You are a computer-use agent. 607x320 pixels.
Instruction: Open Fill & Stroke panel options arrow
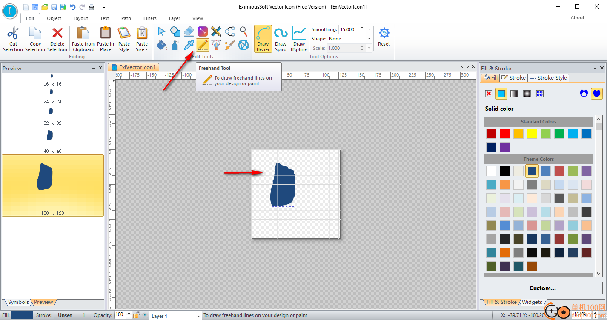click(x=595, y=68)
